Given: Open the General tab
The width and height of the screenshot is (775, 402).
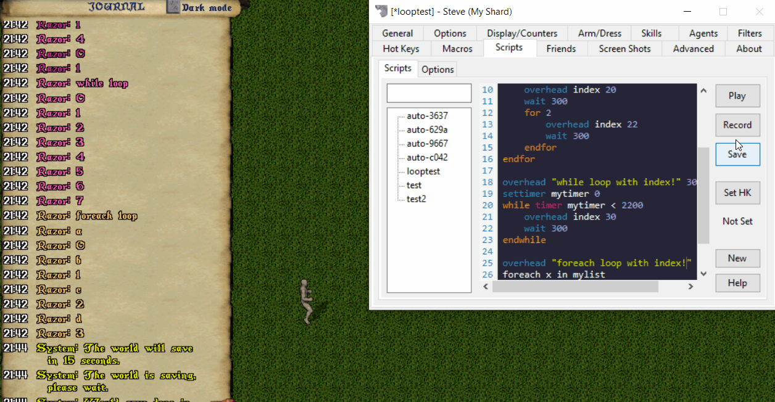Looking at the screenshot, I should click(397, 33).
